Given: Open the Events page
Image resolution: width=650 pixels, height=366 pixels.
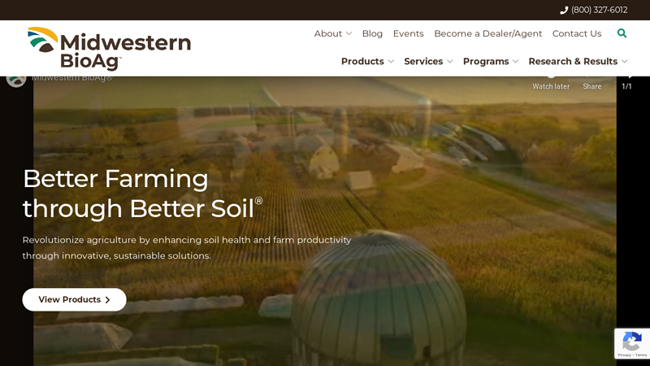Looking at the screenshot, I should coord(409,33).
